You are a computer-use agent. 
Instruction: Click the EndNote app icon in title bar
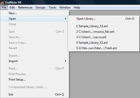tap(2, 2)
